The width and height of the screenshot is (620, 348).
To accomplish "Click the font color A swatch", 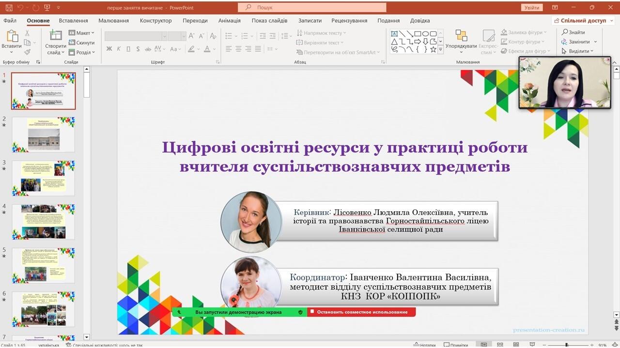I will coord(207,49).
